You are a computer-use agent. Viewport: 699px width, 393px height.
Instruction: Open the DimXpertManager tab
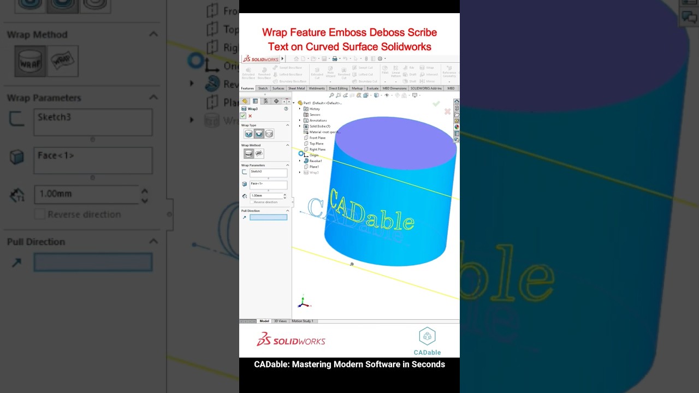[276, 101]
